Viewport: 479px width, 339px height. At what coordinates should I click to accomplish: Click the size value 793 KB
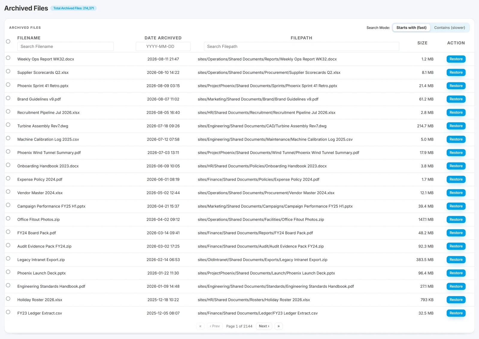[x=427, y=300]
